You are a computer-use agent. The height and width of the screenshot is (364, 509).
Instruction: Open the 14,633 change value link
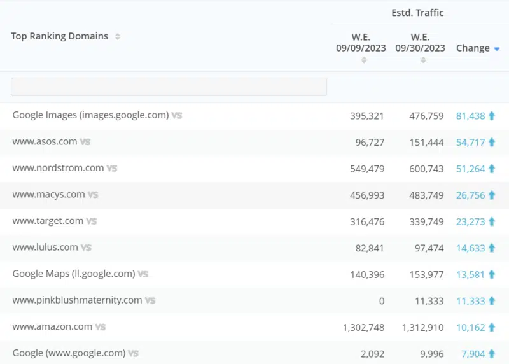tap(470, 248)
